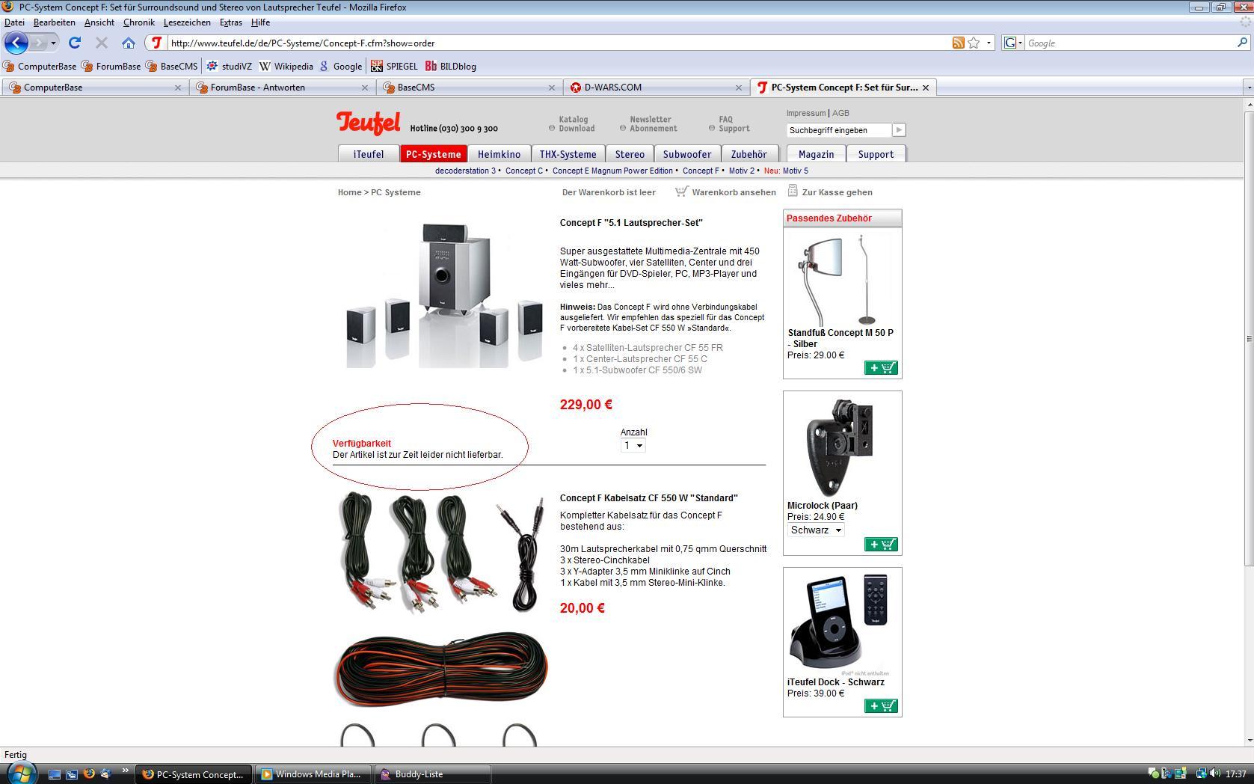The width and height of the screenshot is (1254, 784).
Task: Expand the quick launch overflow chevron
Action: click(124, 771)
